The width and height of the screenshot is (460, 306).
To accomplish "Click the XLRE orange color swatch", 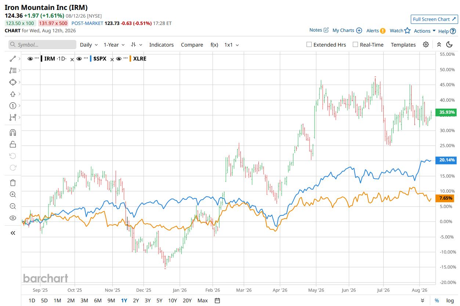I will [x=130, y=59].
